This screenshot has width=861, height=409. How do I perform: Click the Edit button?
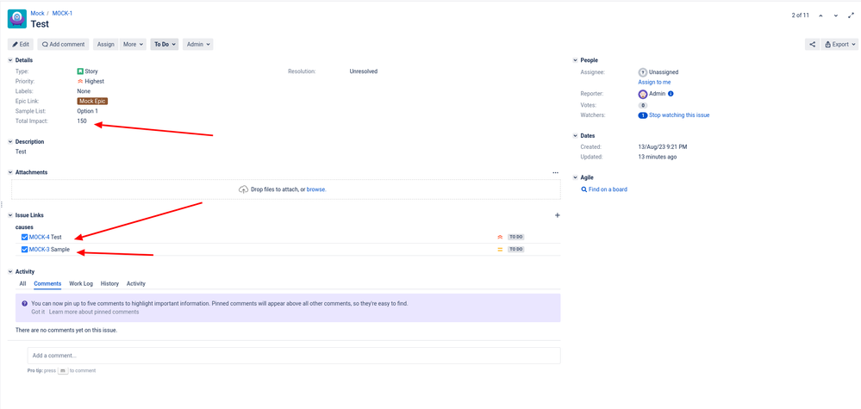(21, 45)
